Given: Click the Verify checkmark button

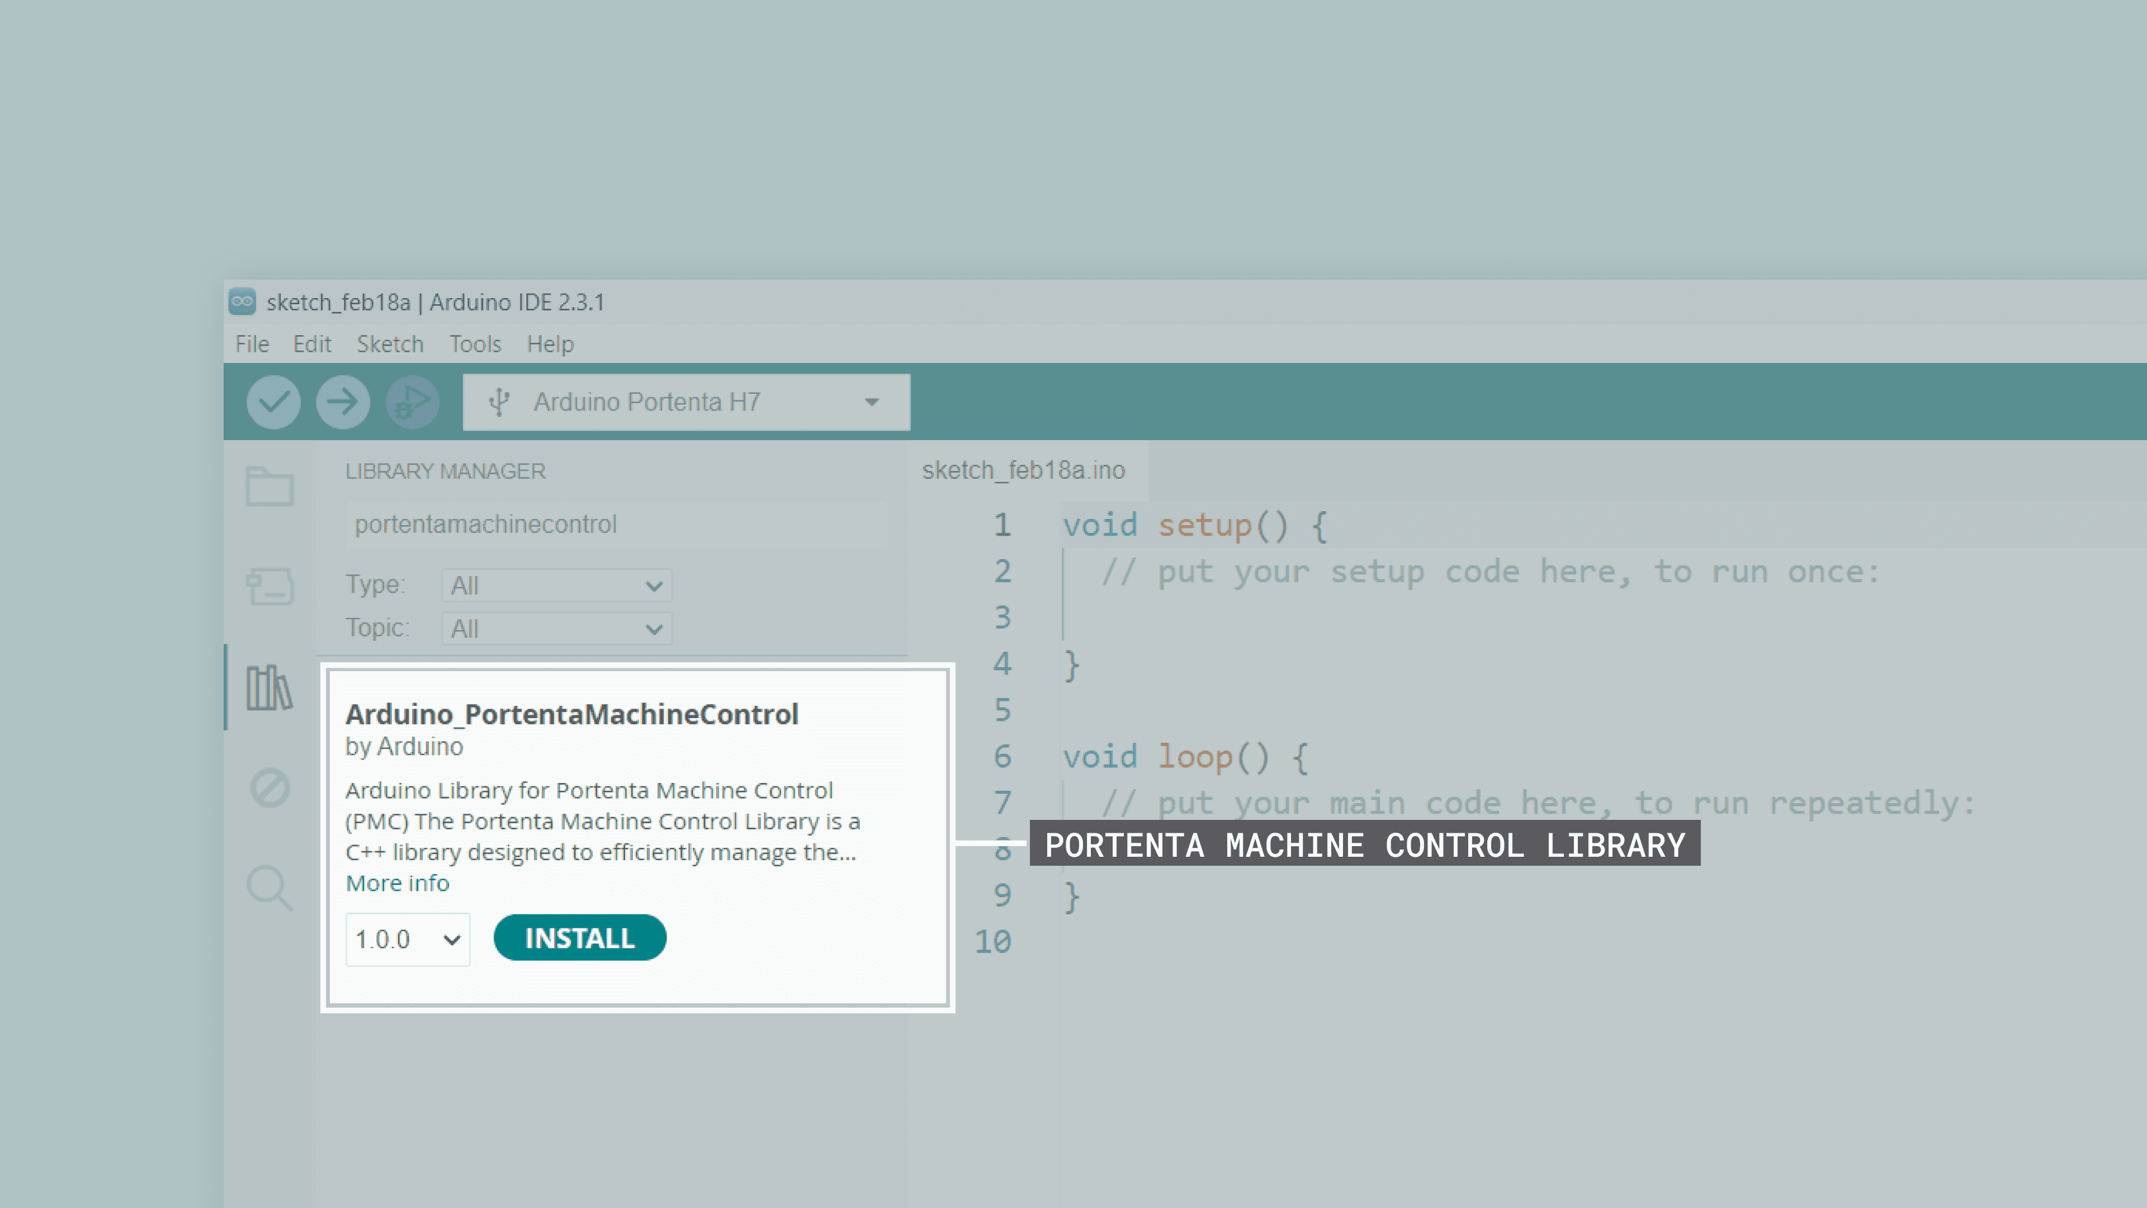Looking at the screenshot, I should [273, 402].
